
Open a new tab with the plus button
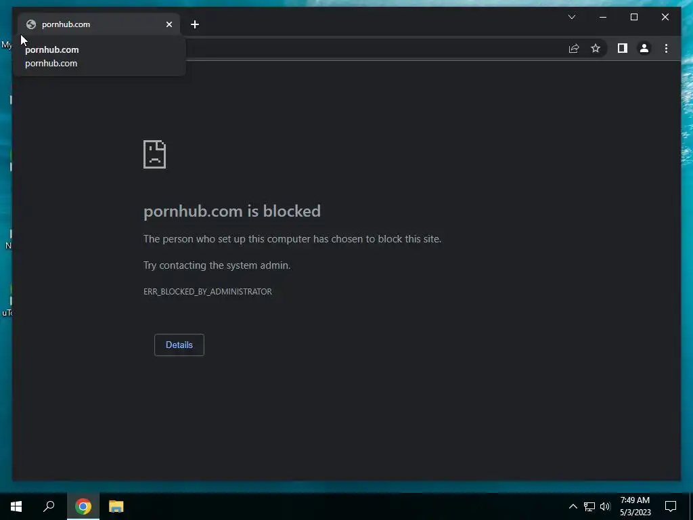pyautogui.click(x=195, y=24)
